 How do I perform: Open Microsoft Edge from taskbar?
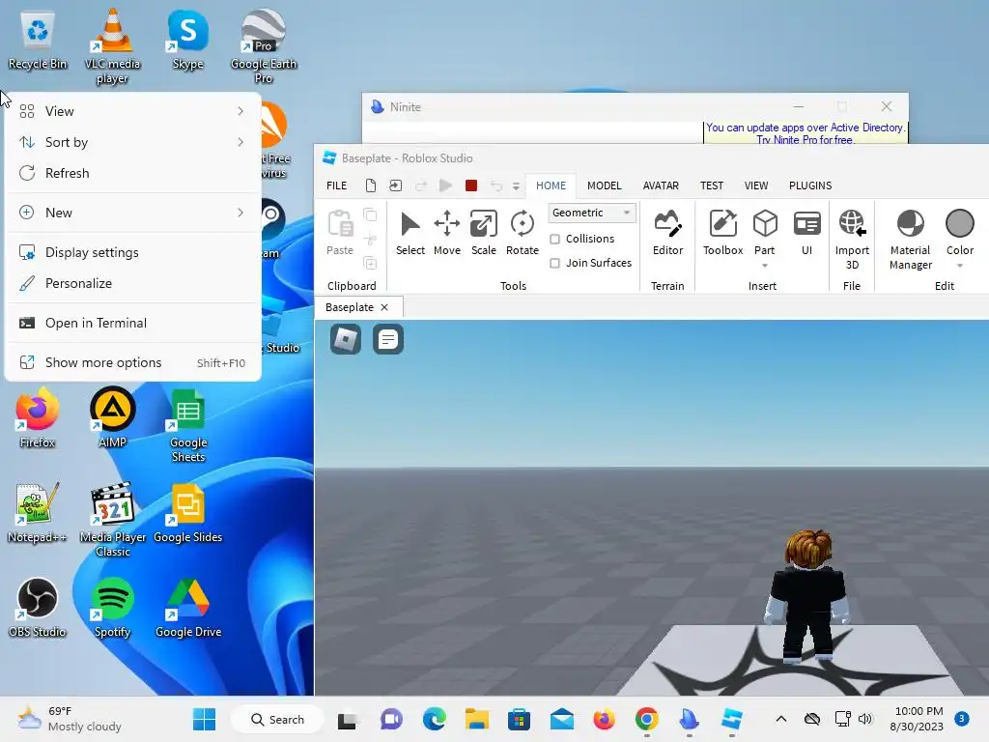[434, 719]
